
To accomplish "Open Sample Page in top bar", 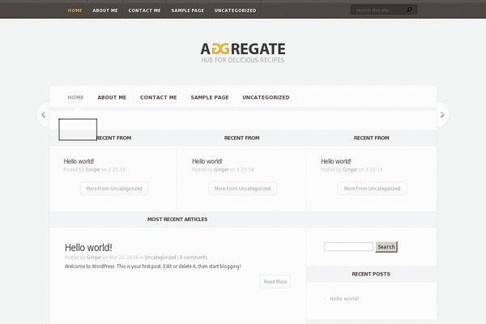I will [188, 11].
